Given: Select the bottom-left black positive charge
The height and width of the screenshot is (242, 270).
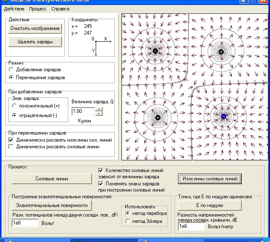Looking at the screenshot, I should (158, 118).
